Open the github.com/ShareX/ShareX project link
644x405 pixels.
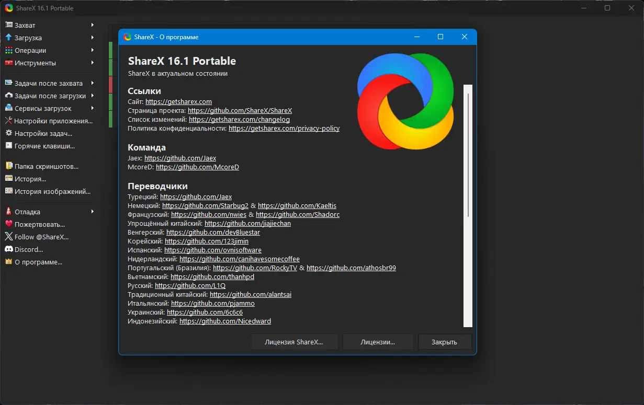pos(240,110)
